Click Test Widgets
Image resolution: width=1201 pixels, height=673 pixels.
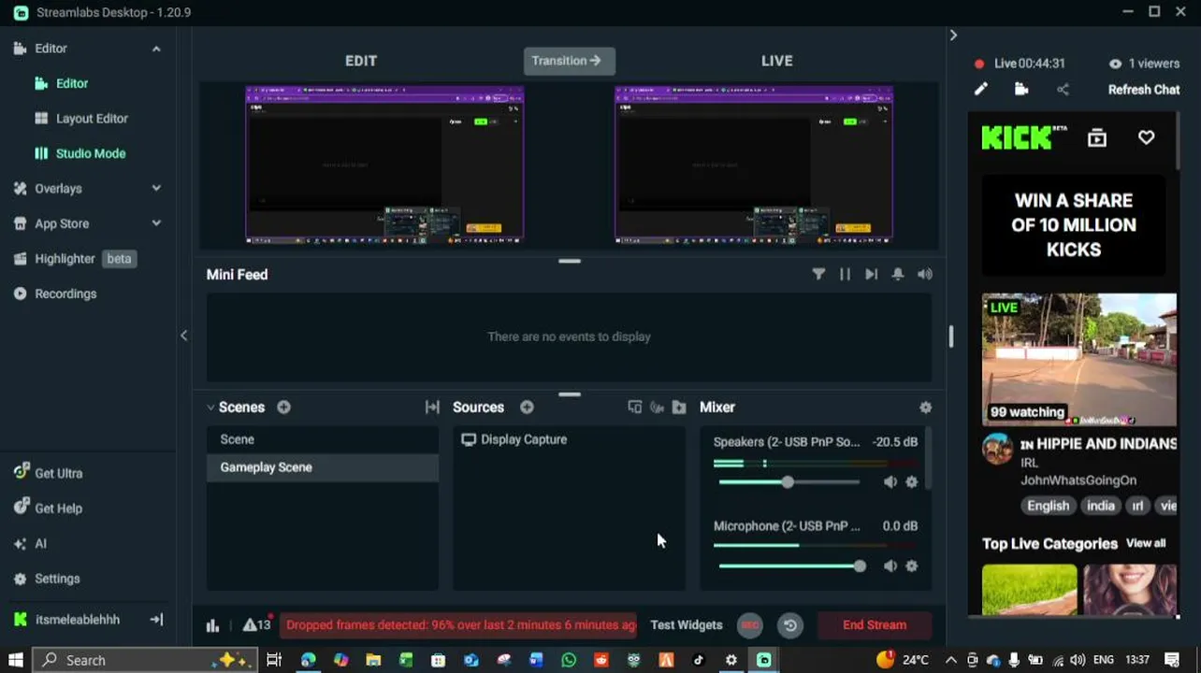click(x=687, y=625)
